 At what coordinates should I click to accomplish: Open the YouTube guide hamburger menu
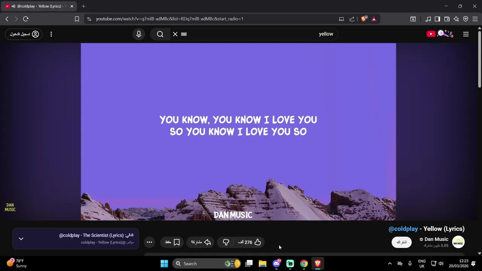pos(466,34)
